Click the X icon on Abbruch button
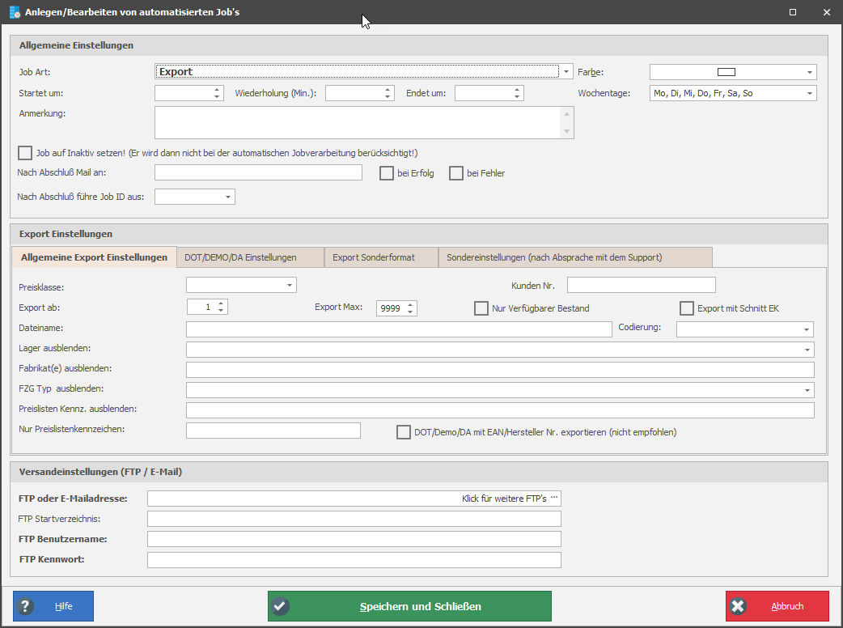843x628 pixels. pyautogui.click(x=738, y=606)
